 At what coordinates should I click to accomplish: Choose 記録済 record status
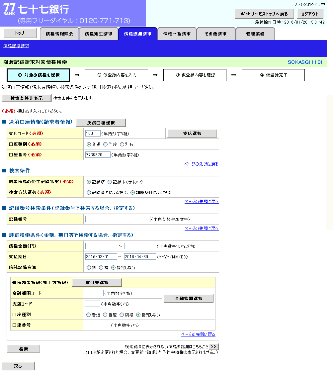click(x=89, y=182)
